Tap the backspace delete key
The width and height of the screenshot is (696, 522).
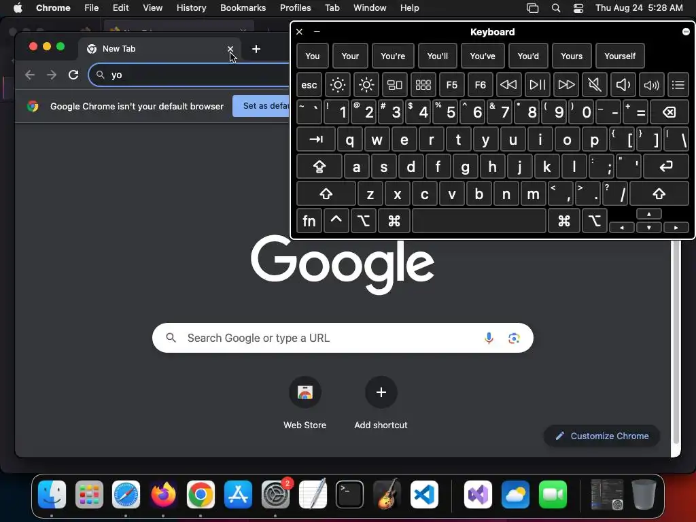click(669, 112)
